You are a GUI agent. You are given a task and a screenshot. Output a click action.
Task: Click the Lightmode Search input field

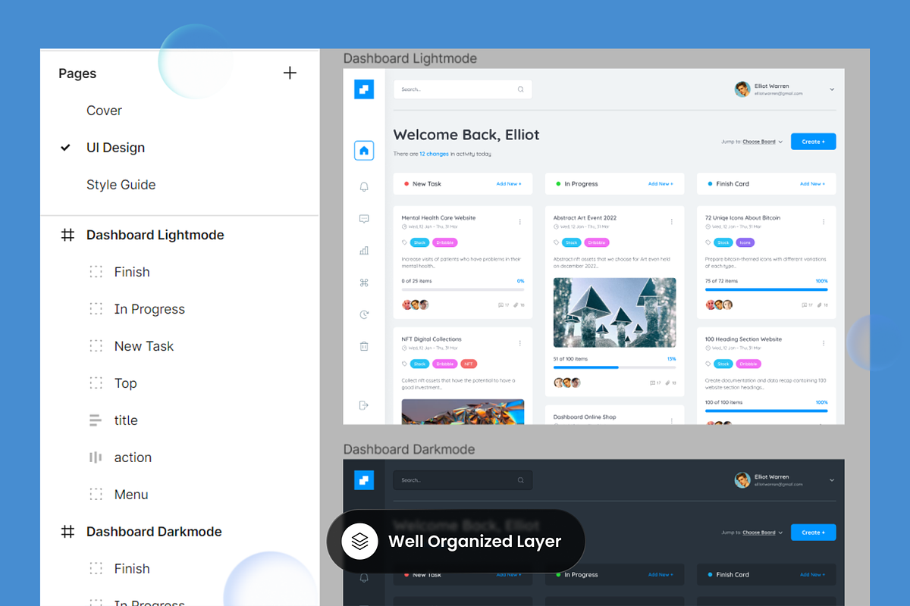[x=463, y=89]
